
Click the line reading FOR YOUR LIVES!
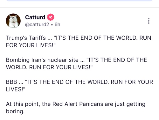click(31, 45)
